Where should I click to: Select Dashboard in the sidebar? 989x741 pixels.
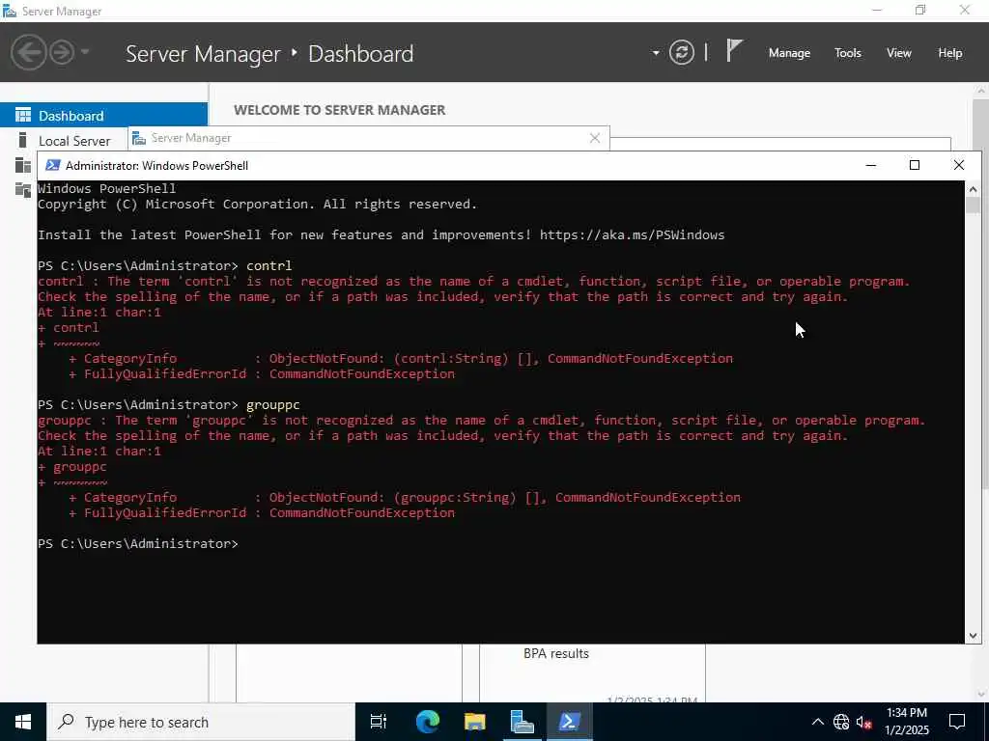[x=103, y=116]
